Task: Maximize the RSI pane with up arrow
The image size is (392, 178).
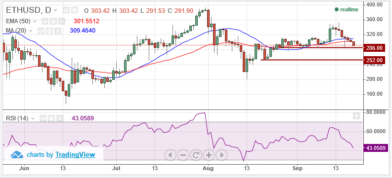Action: pyautogui.click(x=356, y=116)
